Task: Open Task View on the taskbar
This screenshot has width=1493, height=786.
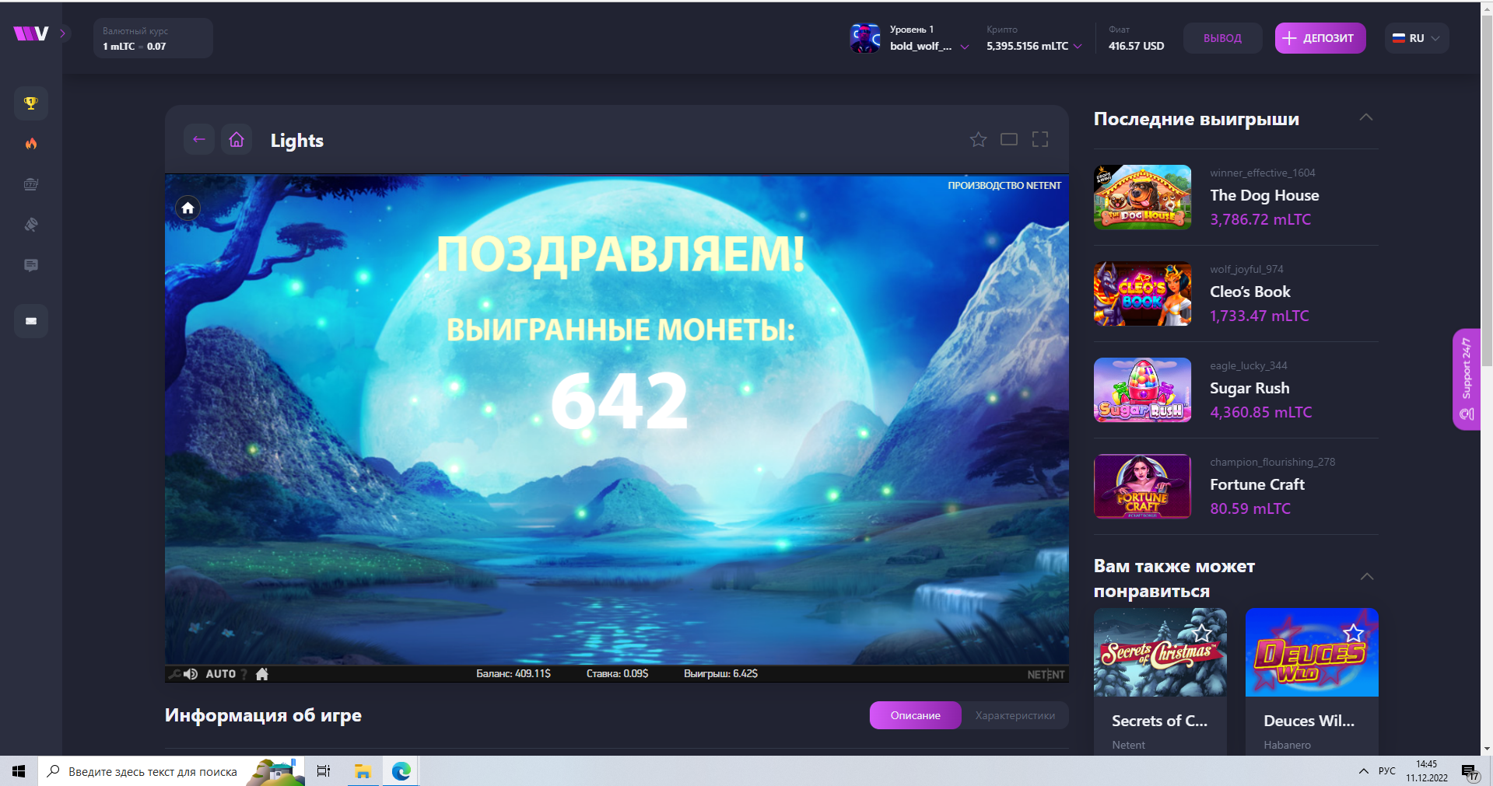Action: [324, 771]
